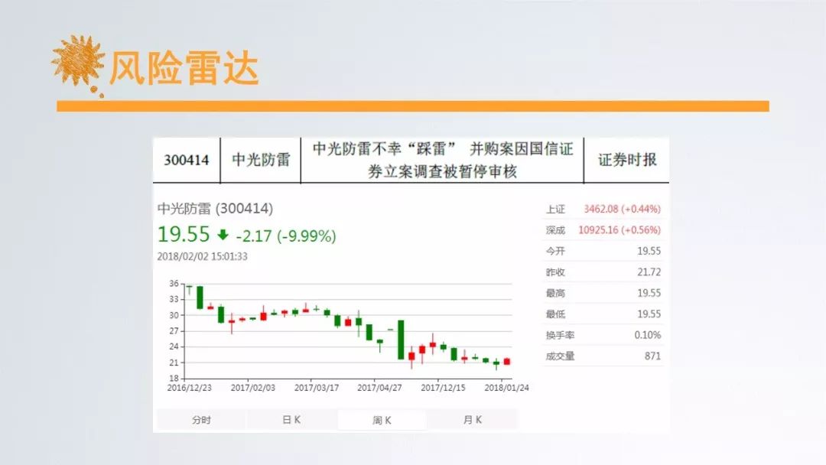Click the 2017/04/27 date axis label
826x465 pixels.
[379, 388]
